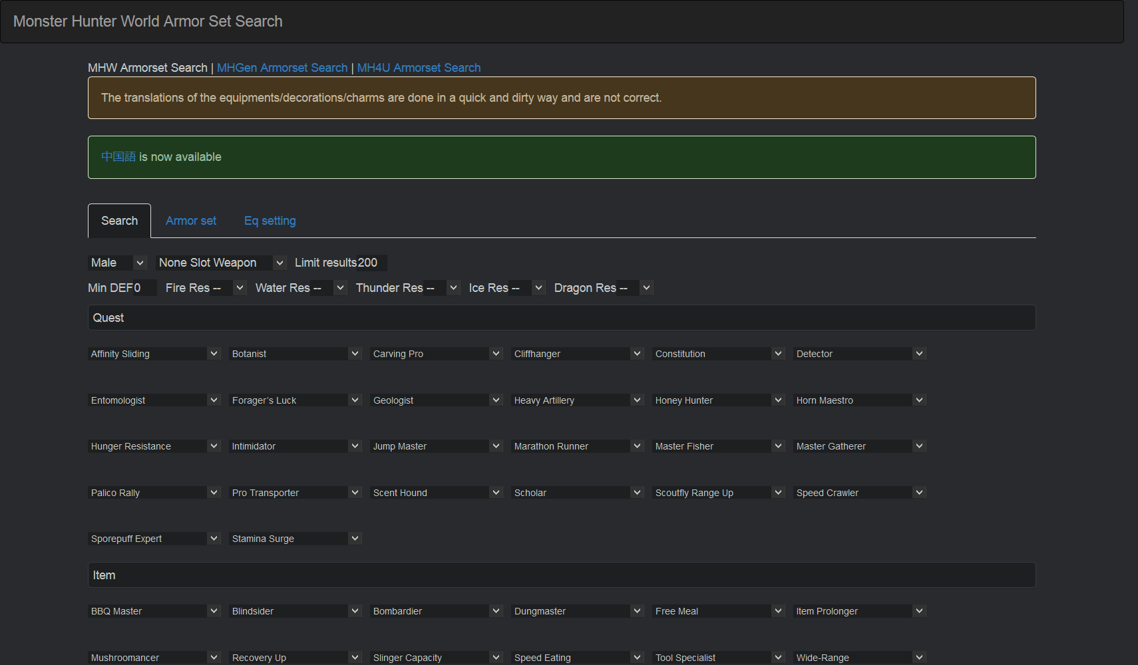Expand the Constitution skill dropdown
This screenshot has width=1138, height=665.
point(719,354)
